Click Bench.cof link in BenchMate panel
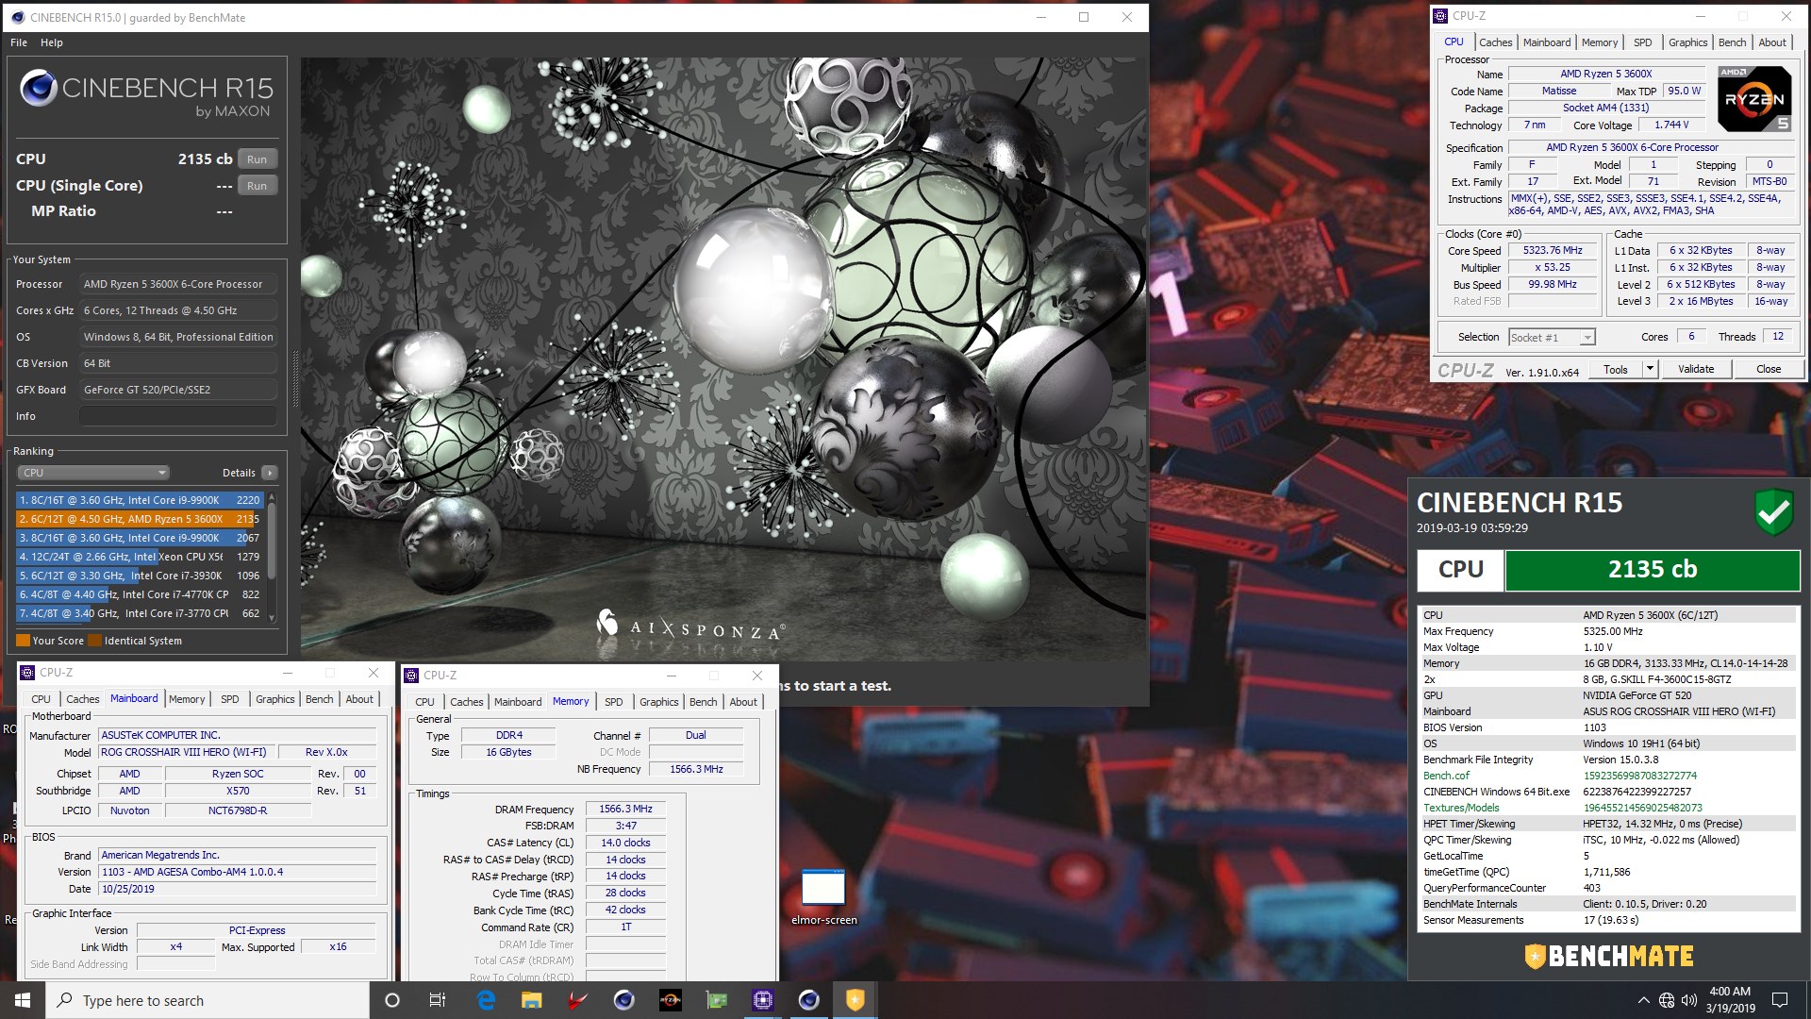 point(1446,776)
